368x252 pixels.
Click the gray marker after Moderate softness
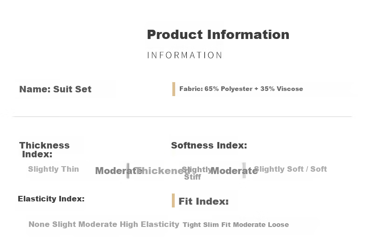coord(244,170)
